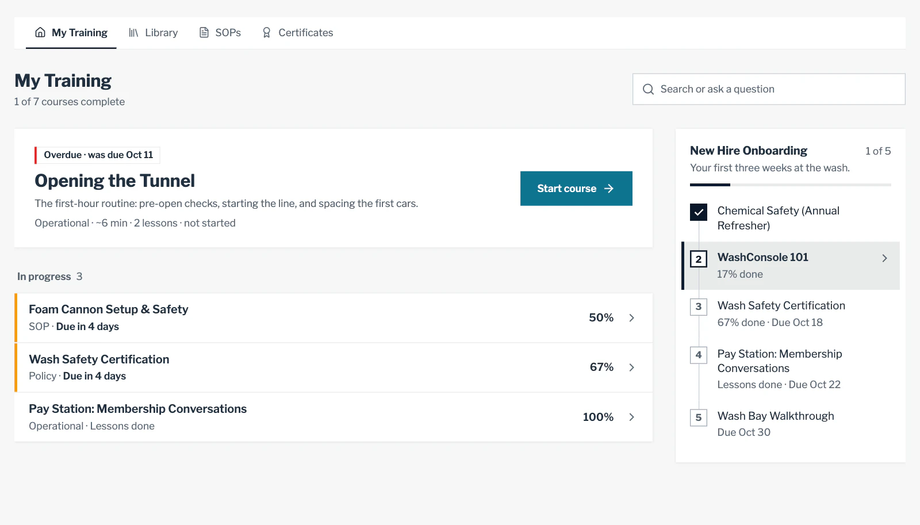
Task: Click the arrow icon on Start course
Action: (x=609, y=189)
